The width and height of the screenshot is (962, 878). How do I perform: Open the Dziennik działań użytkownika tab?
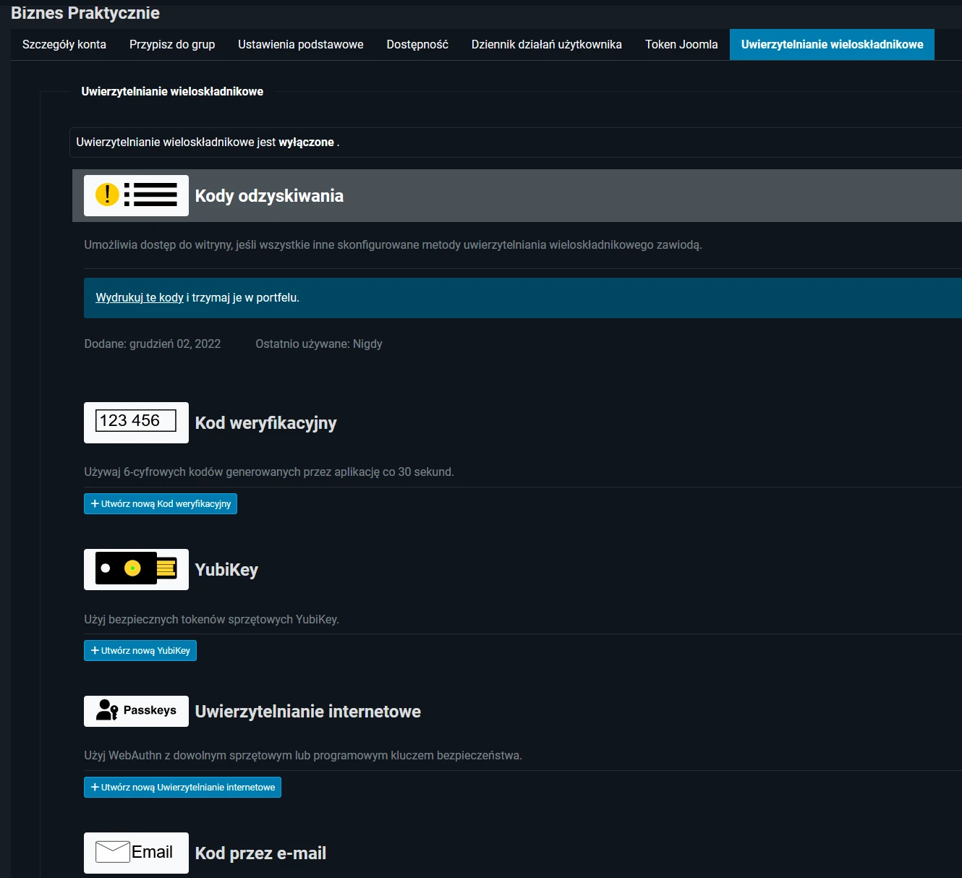(x=547, y=45)
